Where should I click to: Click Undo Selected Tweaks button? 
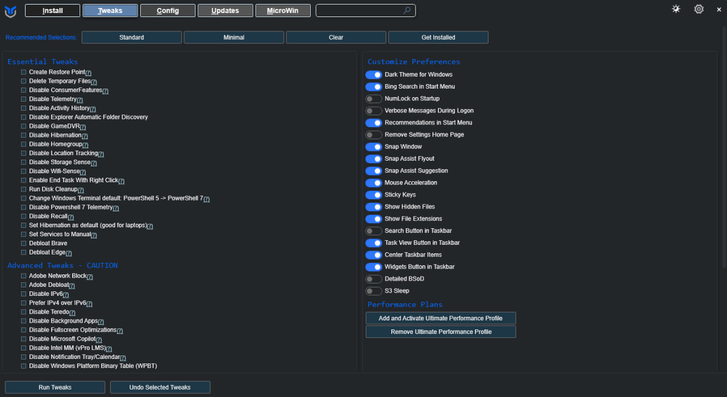coord(160,387)
